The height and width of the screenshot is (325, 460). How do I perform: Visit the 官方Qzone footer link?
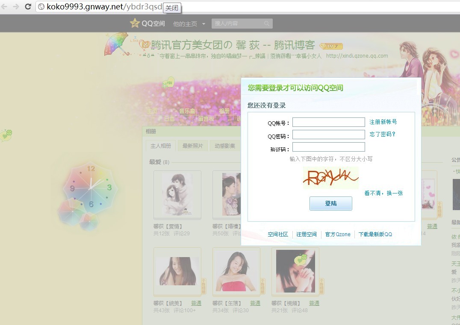(338, 234)
